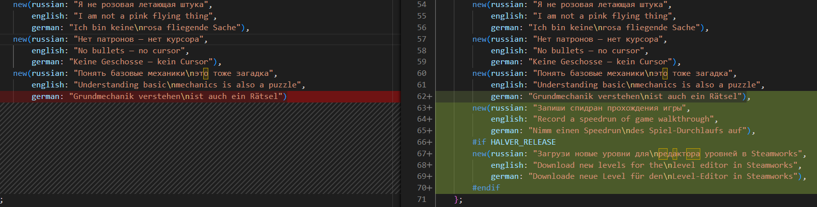Click line number 71 in the right gutter
Viewport: 817px width, 207px height.
[x=422, y=199]
